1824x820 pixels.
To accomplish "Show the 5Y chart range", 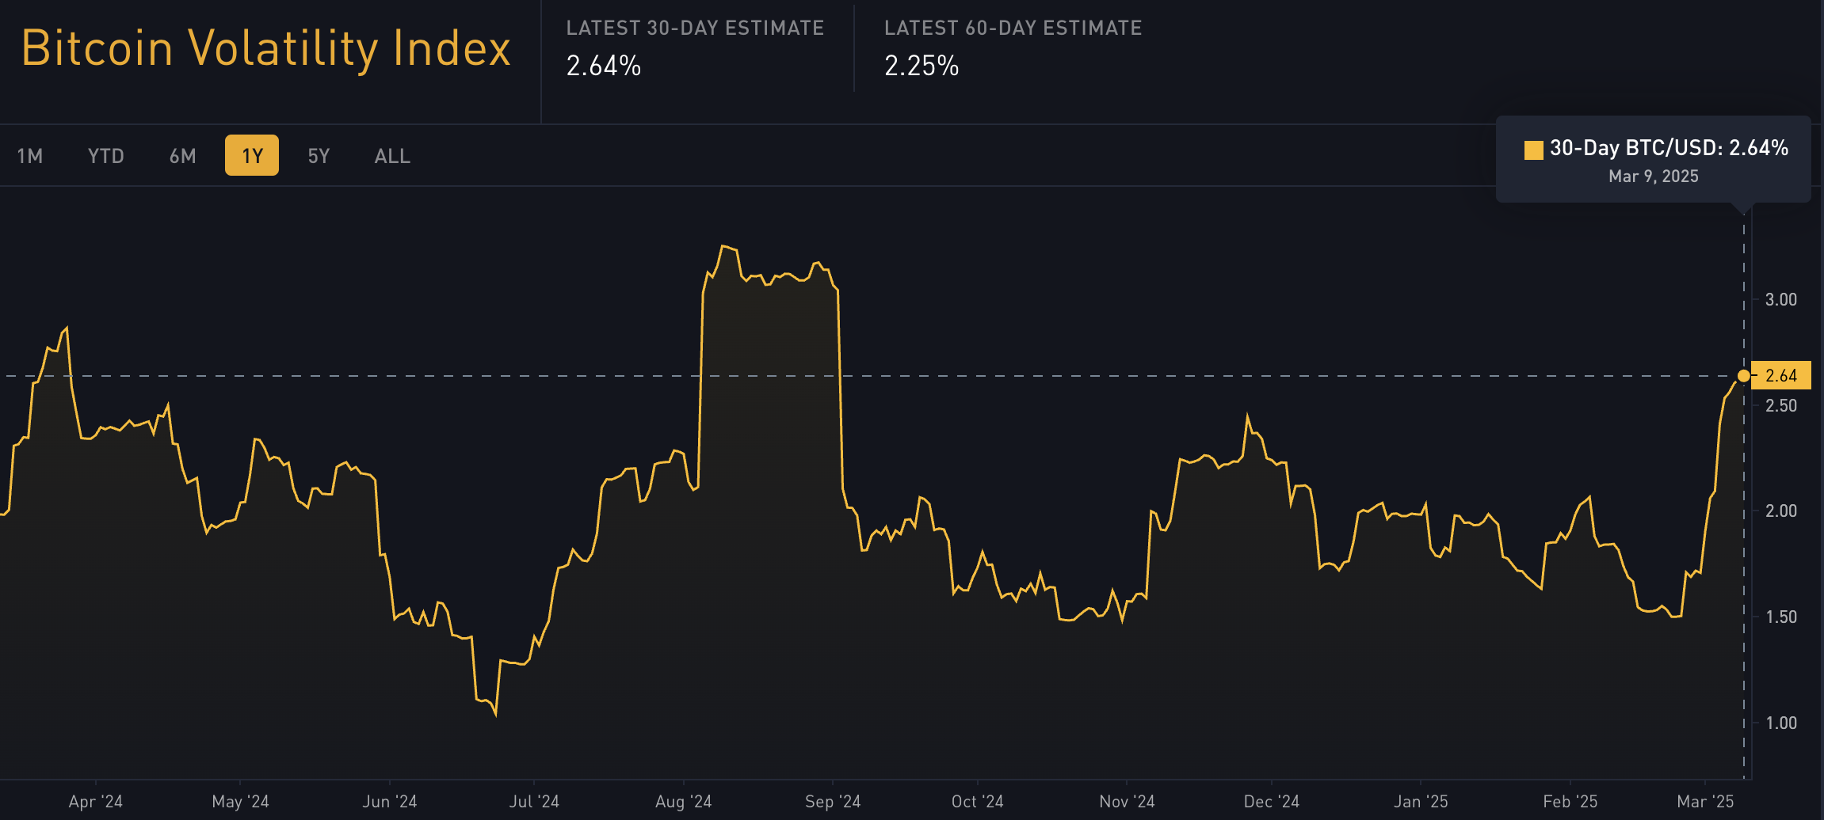I will pos(319,156).
